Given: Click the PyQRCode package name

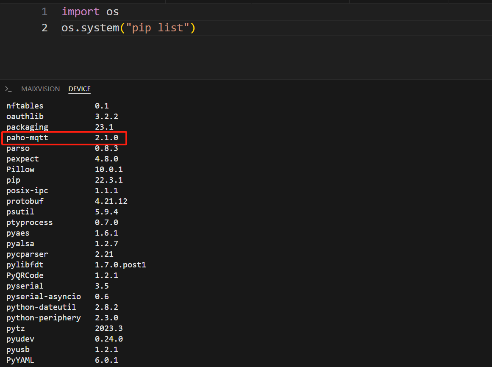Looking at the screenshot, I should [25, 275].
